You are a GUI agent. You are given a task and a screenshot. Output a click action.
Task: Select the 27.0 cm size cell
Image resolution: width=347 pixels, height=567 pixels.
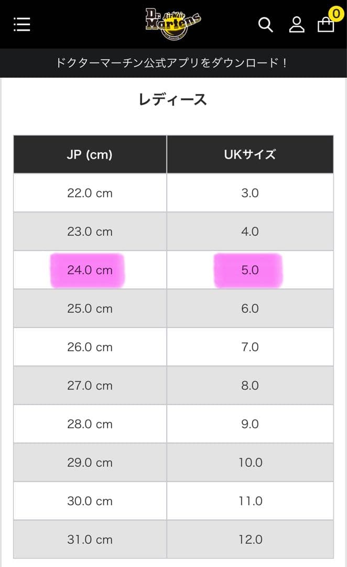pyautogui.click(x=90, y=385)
